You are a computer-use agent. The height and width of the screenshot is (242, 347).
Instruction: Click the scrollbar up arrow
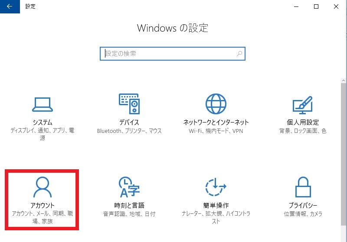pos(344,81)
